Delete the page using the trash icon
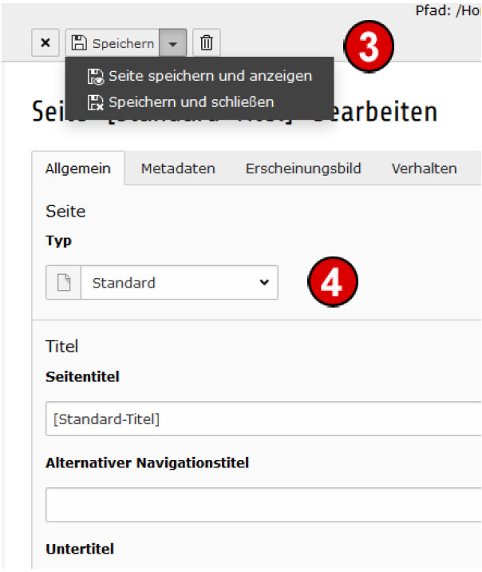This screenshot has width=482, height=572. click(x=206, y=42)
